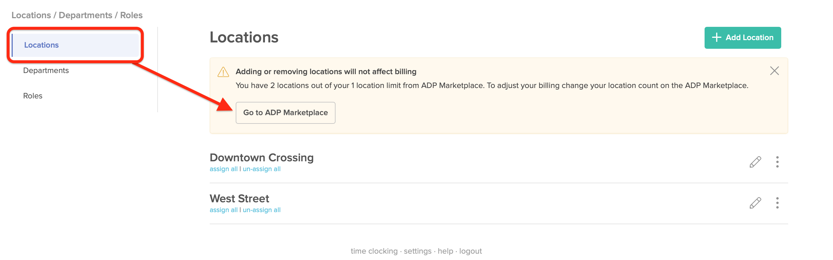This screenshot has width=833, height=260.
Task: Open the time clocking footer link
Action: coord(374,251)
